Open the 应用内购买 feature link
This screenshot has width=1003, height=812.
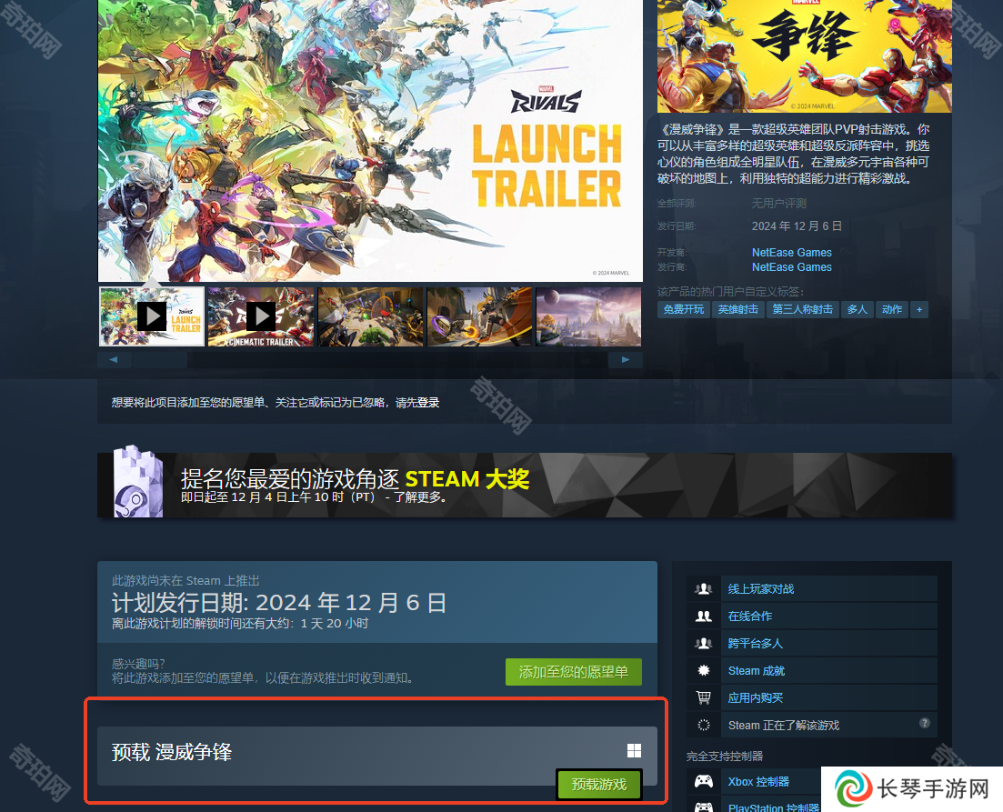(x=755, y=698)
